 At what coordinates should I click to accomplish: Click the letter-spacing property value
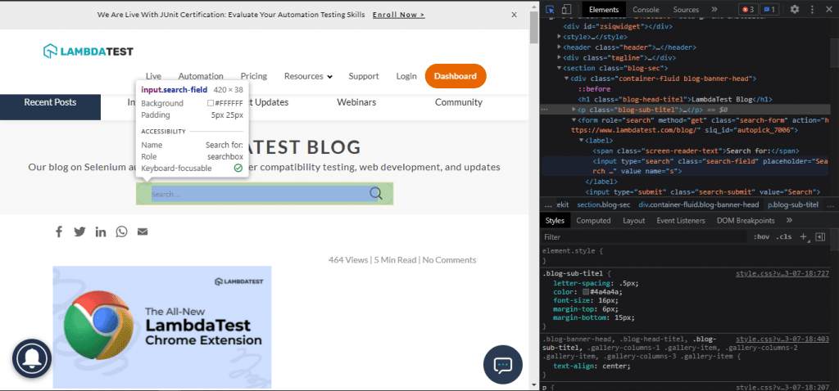click(x=627, y=283)
